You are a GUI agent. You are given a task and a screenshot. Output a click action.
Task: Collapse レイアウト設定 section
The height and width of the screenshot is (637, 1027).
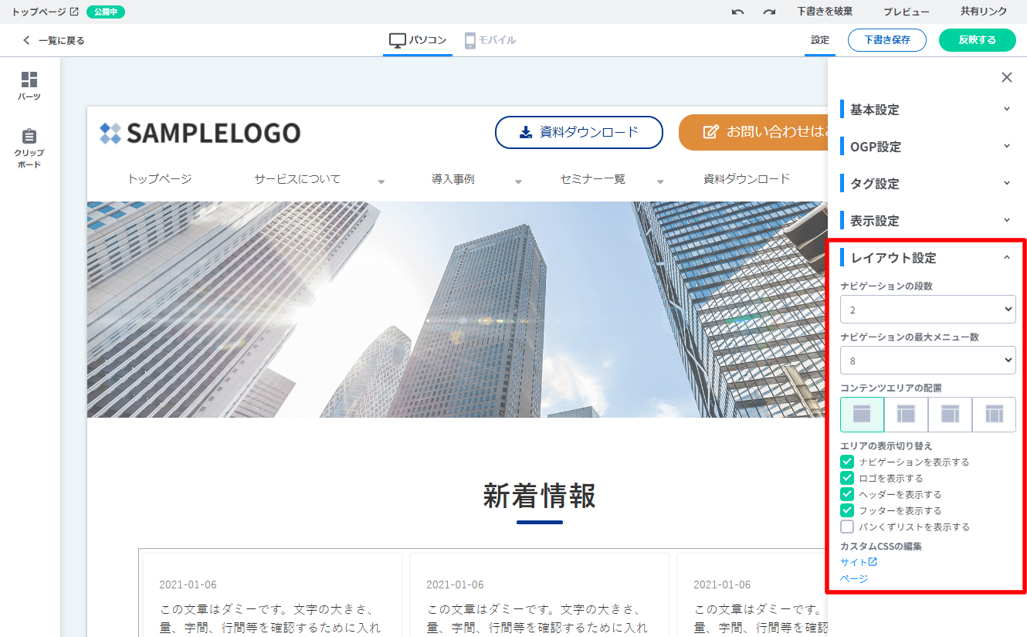pos(927,258)
